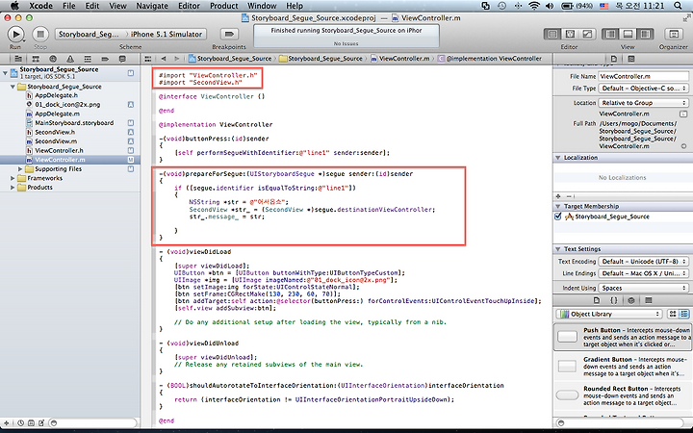Show the Search navigator icon
The height and width of the screenshot is (433, 693).
point(53,59)
